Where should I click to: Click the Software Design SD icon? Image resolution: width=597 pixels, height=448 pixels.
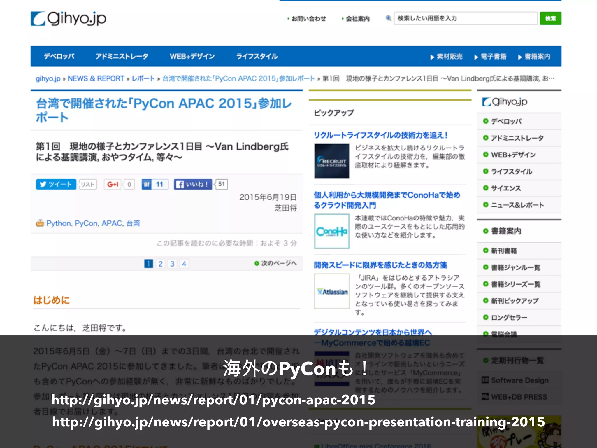coord(485,380)
